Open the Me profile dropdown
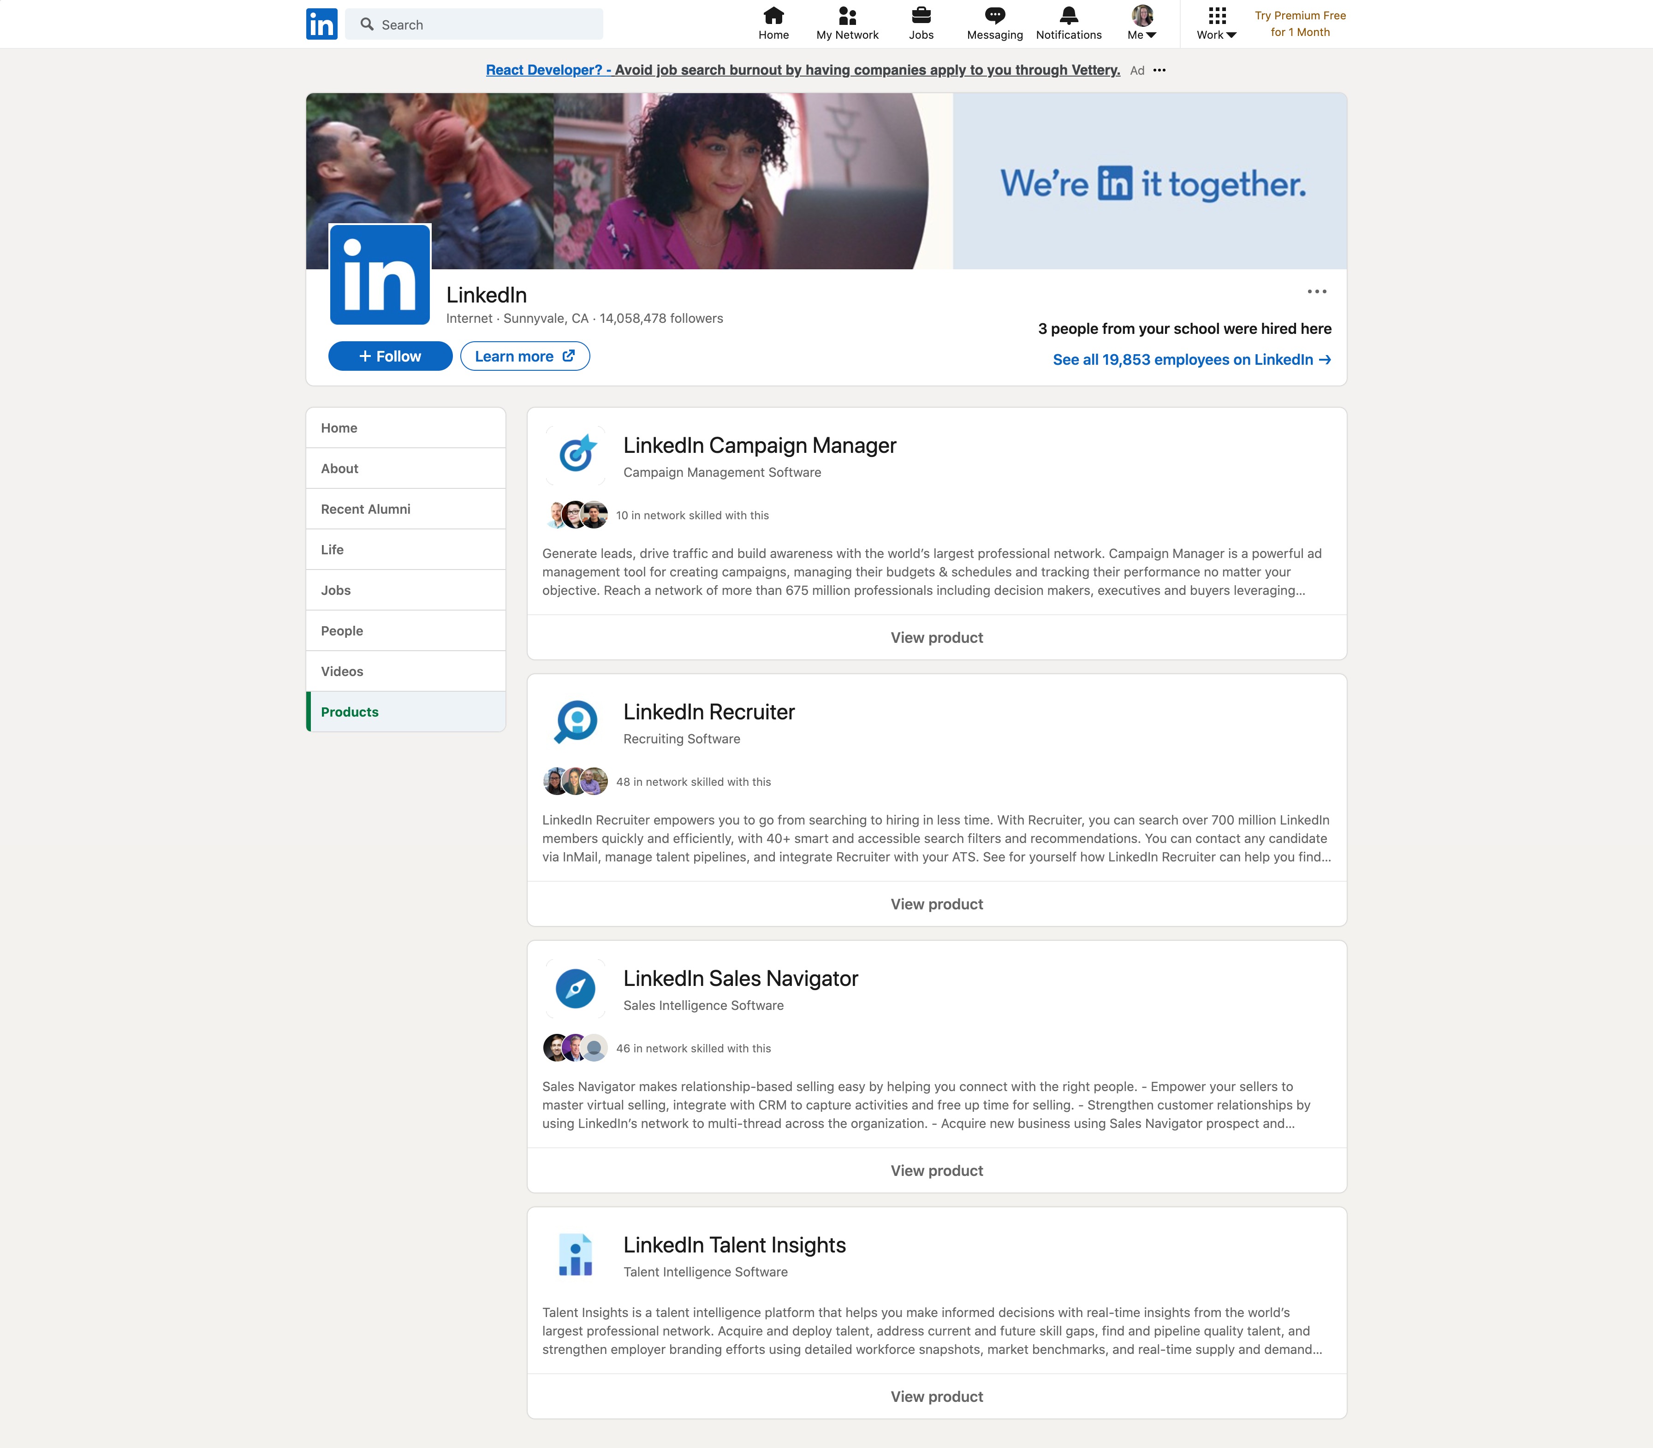 click(x=1141, y=24)
